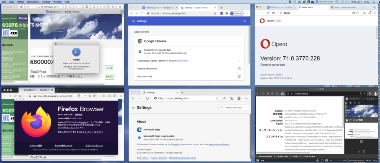
Task: Open 'Get help with Chrome' external link
Action: 239,69
